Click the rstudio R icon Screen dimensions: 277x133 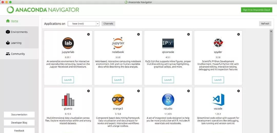coord(168,100)
